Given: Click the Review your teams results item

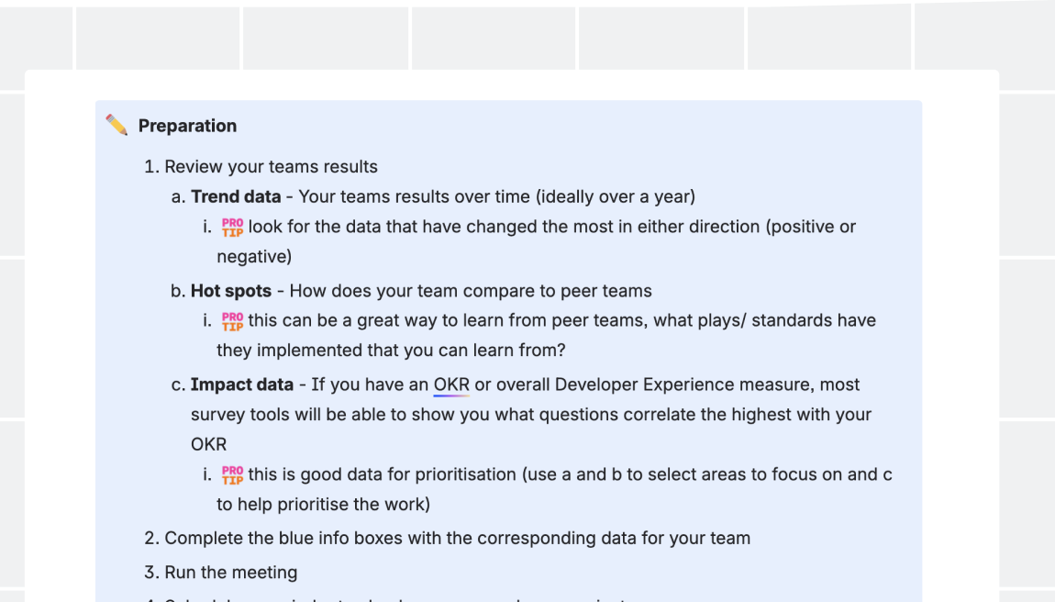Looking at the screenshot, I should 271,167.
